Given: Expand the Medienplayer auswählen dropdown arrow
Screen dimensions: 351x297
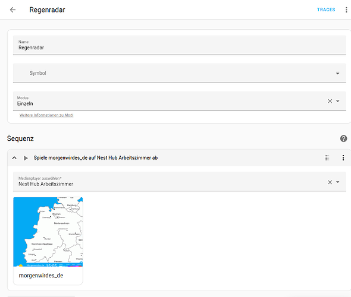Looking at the screenshot, I should [337, 182].
